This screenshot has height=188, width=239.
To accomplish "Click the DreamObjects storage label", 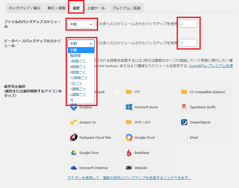I will point(200,122).
